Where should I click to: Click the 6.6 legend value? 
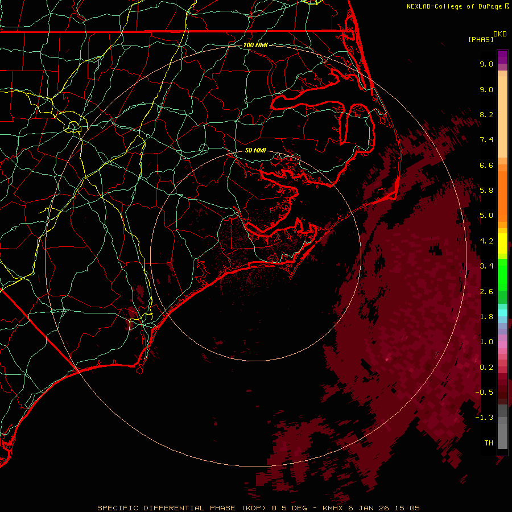[x=486, y=165]
